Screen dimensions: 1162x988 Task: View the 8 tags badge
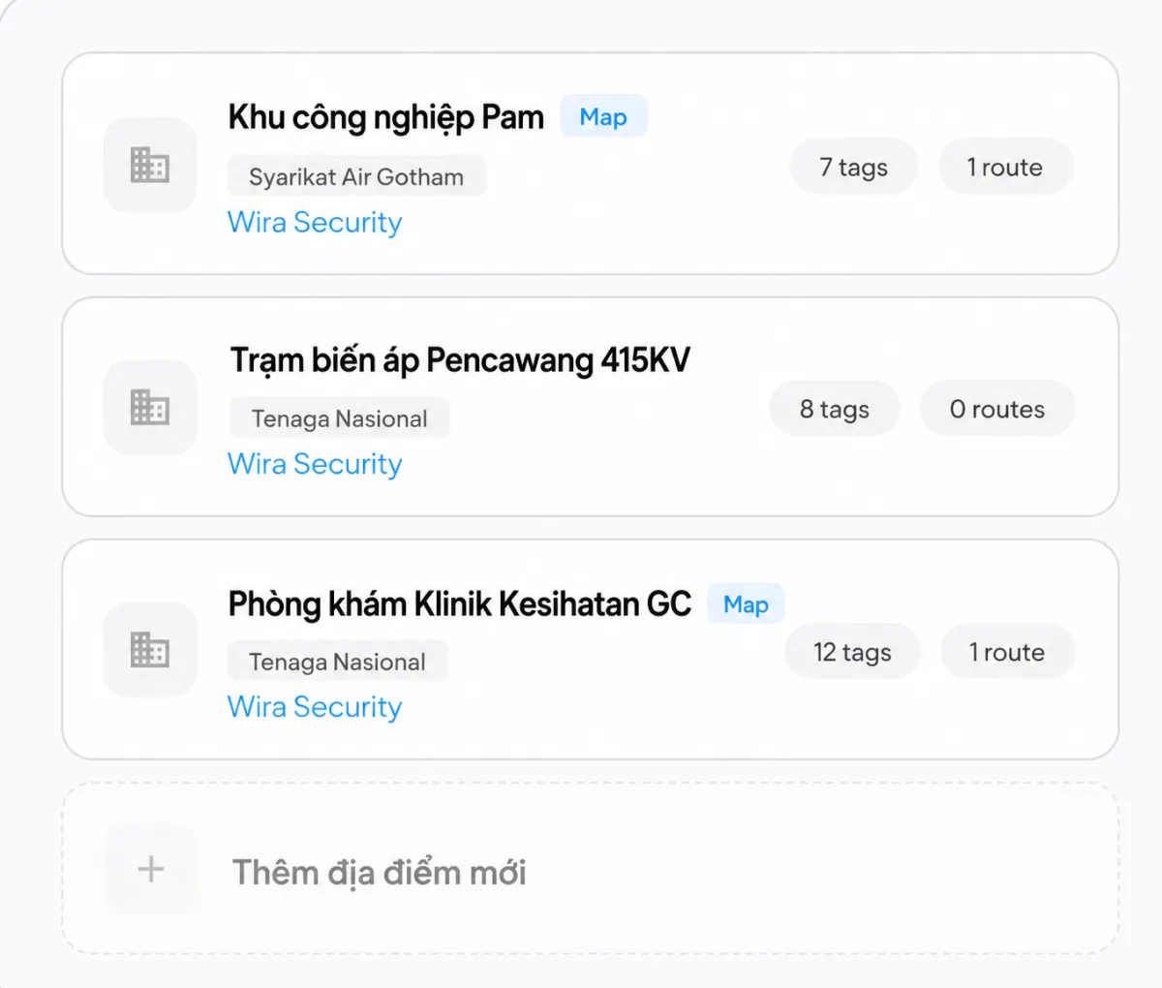835,409
